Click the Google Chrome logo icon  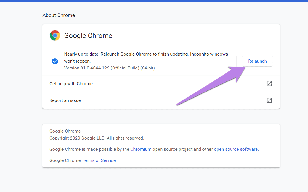coord(55,35)
